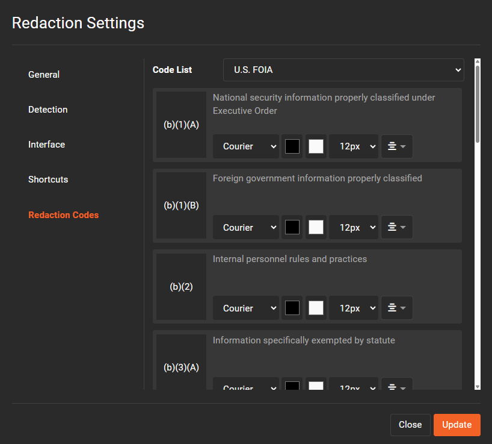
Task: Change the font family for code (b)(2)
Action: point(246,308)
